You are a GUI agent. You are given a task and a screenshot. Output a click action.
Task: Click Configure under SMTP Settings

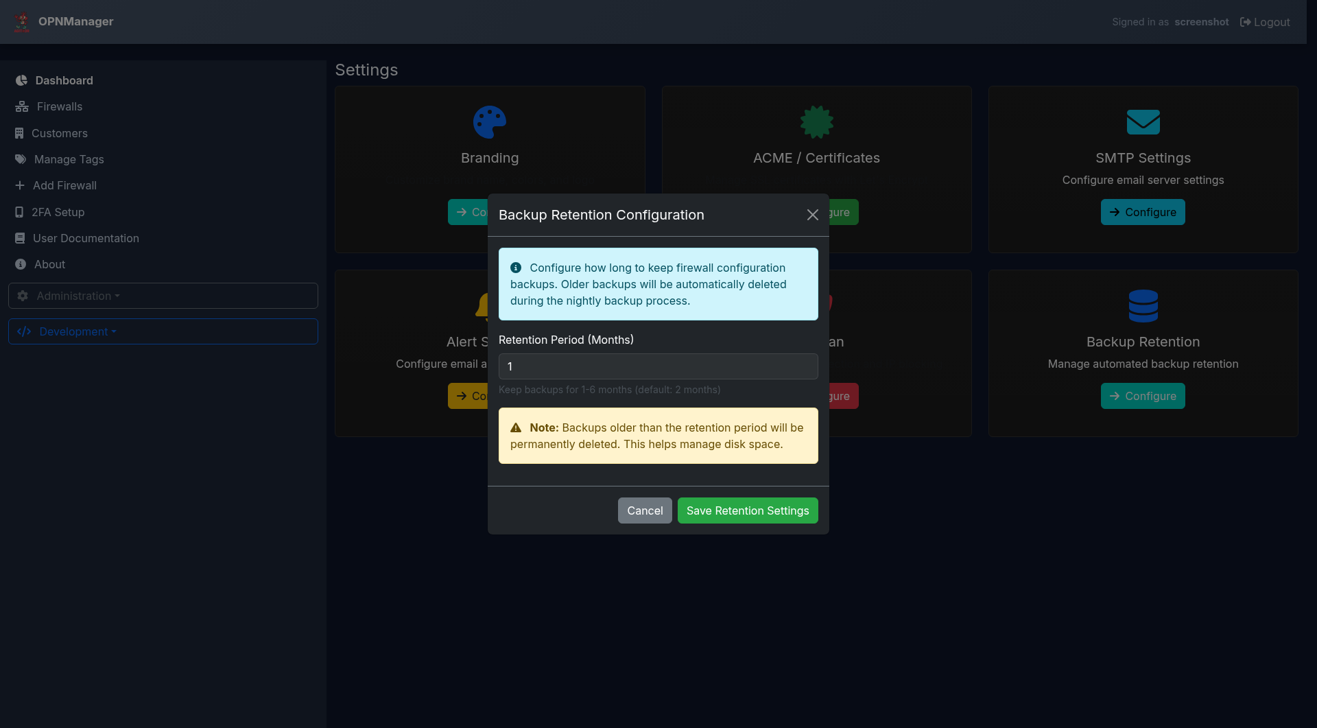point(1142,212)
